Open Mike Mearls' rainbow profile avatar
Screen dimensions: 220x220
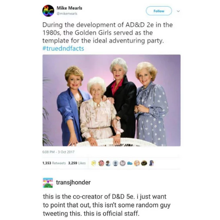pyautogui.click(x=48, y=11)
